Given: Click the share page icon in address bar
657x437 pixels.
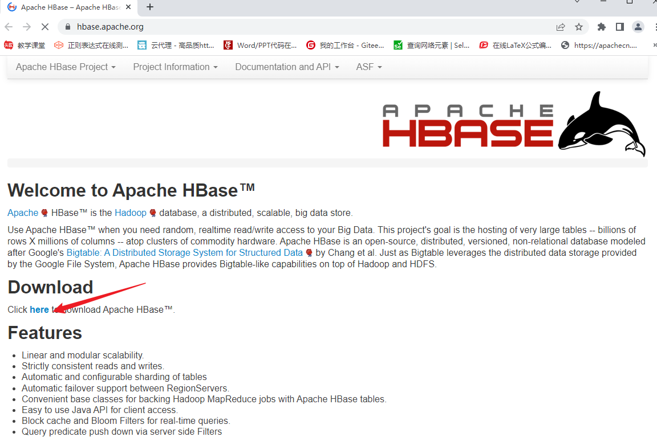Looking at the screenshot, I should coord(561,27).
